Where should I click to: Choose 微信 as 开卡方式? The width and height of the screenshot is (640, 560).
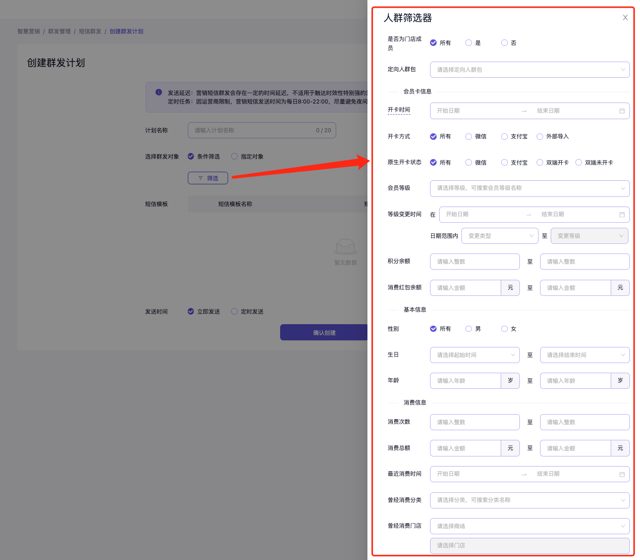coord(469,136)
